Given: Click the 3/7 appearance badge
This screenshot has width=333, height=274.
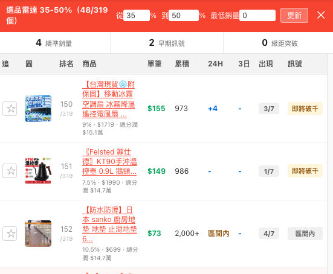Looking at the screenshot, I should 269,109.
